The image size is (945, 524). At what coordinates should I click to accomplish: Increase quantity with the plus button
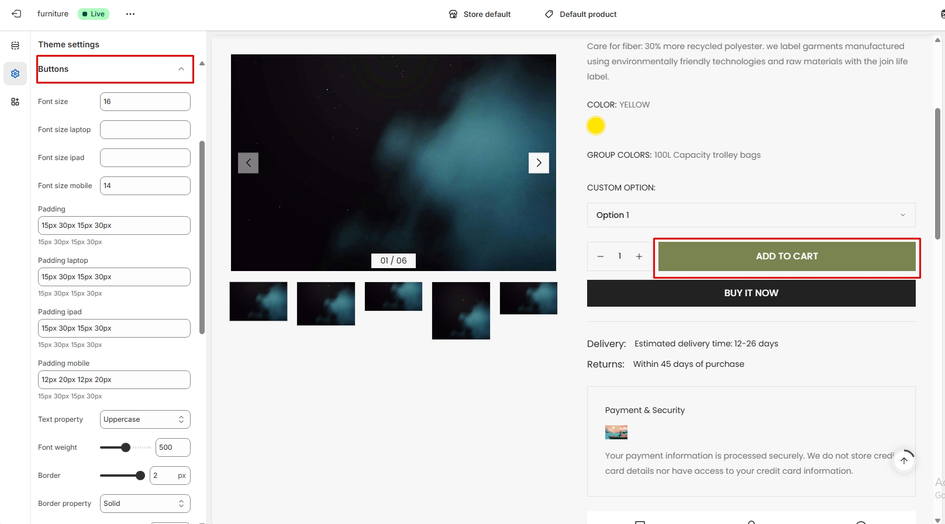coord(639,256)
